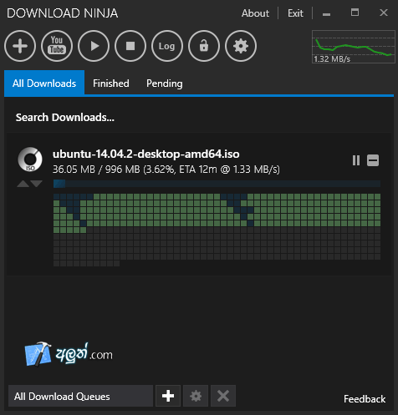Viewport: 398px width, 415px height.
Task: Move ubuntu download down in queue
Action: (36, 184)
